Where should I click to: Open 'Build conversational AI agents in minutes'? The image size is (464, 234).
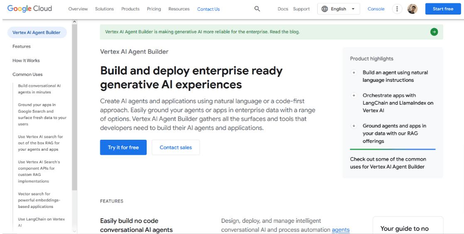coord(39,89)
